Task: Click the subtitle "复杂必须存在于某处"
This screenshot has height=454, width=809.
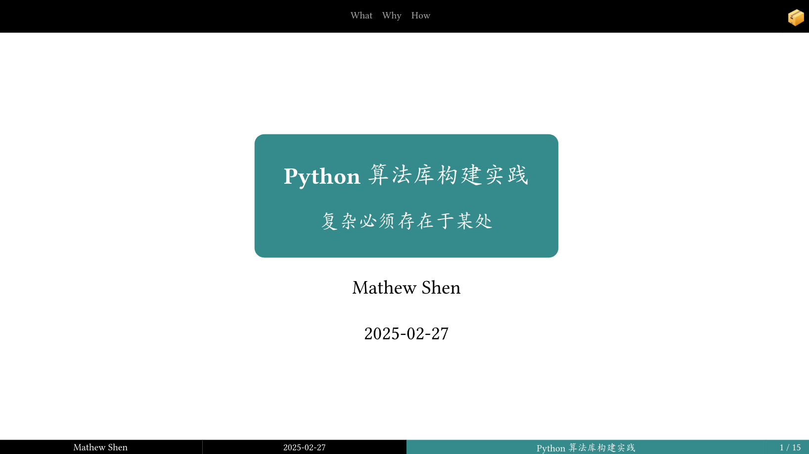Action: coord(406,221)
